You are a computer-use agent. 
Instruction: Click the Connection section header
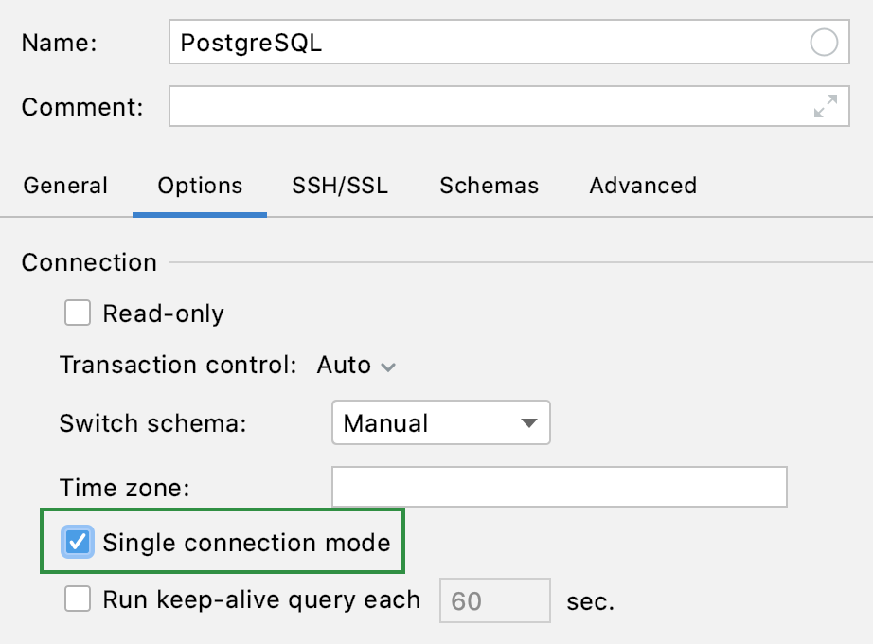(x=88, y=262)
